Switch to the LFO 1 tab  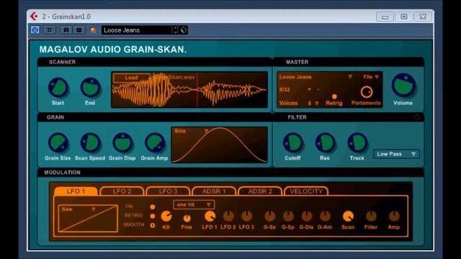click(x=76, y=191)
